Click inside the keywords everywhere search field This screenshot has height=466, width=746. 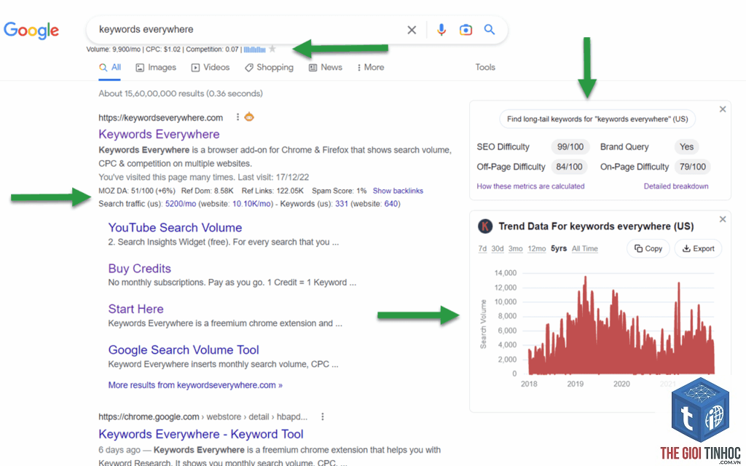[x=248, y=29]
